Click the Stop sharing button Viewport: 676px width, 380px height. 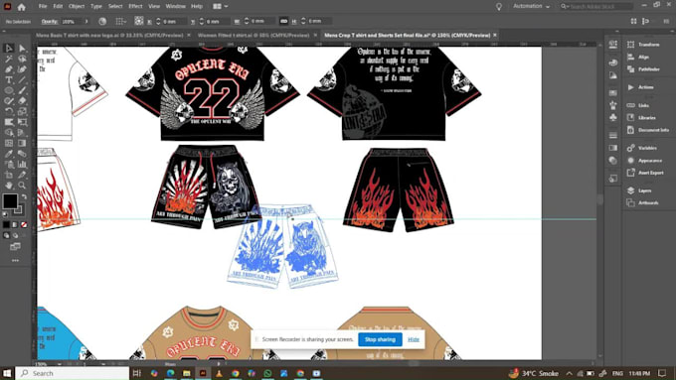(380, 339)
